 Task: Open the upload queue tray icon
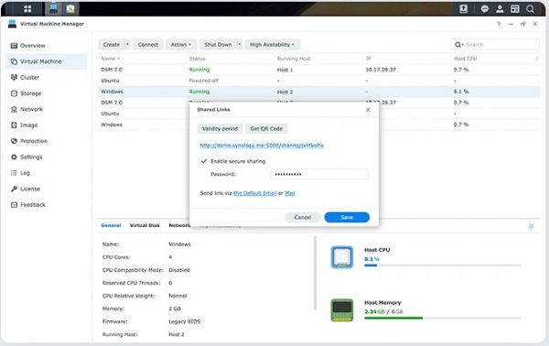(464, 9)
